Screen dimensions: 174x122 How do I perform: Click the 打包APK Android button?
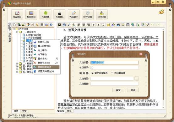click(x=46, y=14)
